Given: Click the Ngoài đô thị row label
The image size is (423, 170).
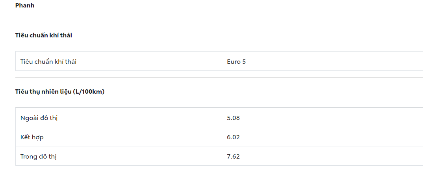Looking at the screenshot, I should click(x=39, y=118).
